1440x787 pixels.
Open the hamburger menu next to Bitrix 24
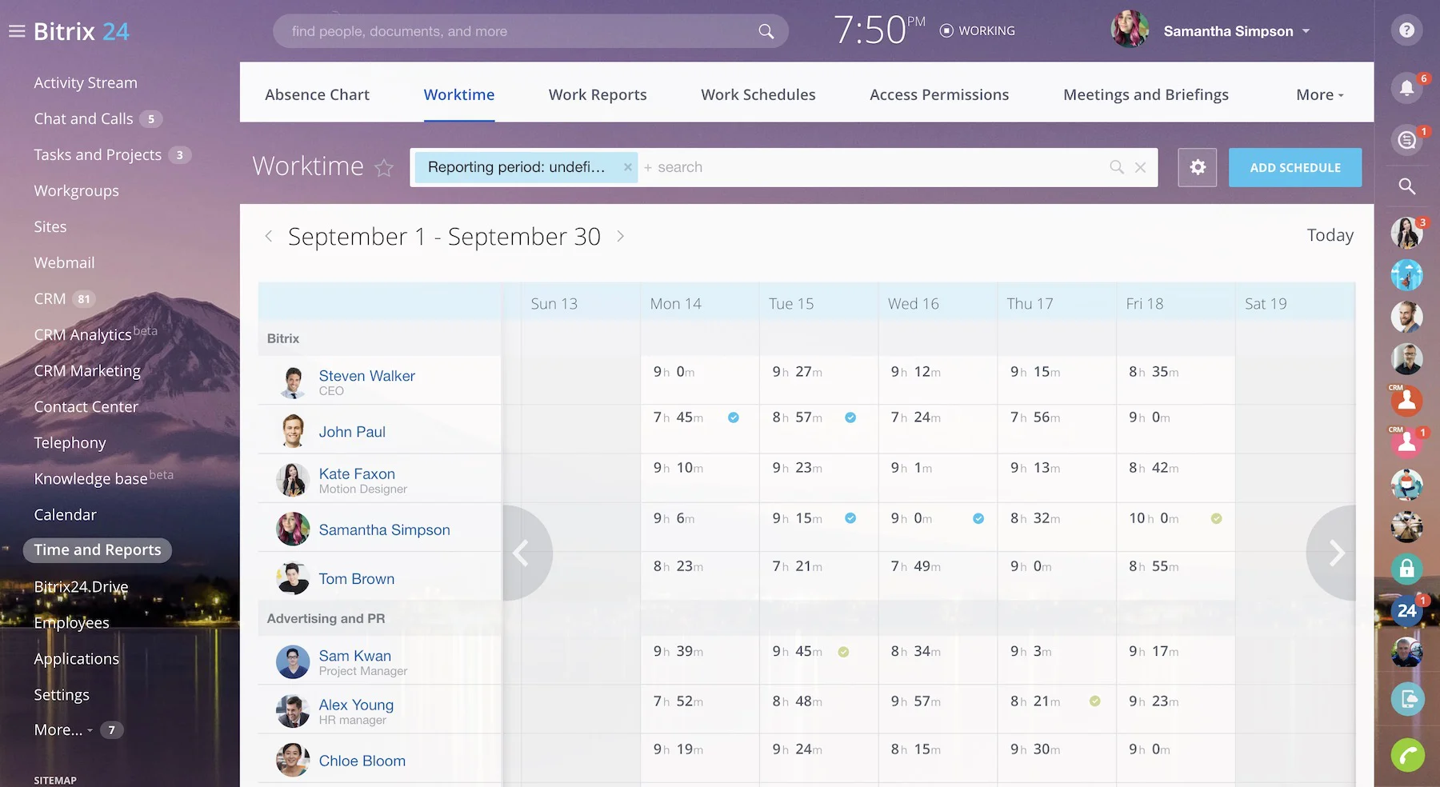[17, 31]
